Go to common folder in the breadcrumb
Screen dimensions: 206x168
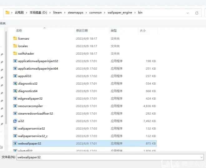[96, 12]
